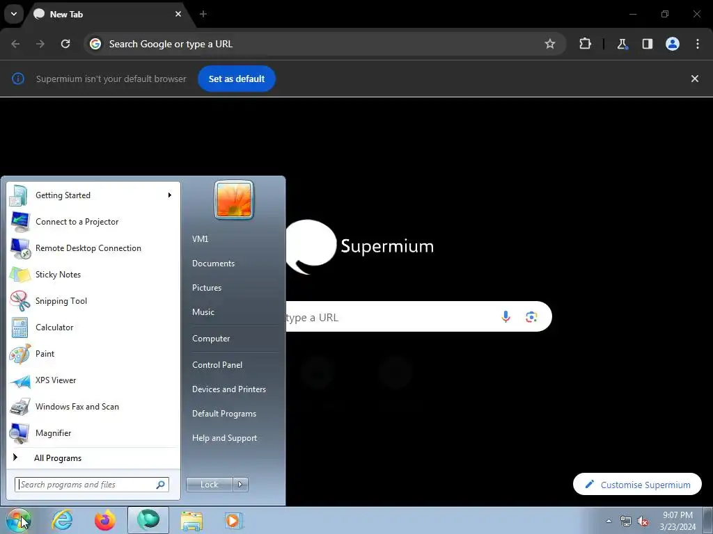Viewport: 713px width, 534px height.
Task: Start voice search with microphone
Action: [x=506, y=316]
